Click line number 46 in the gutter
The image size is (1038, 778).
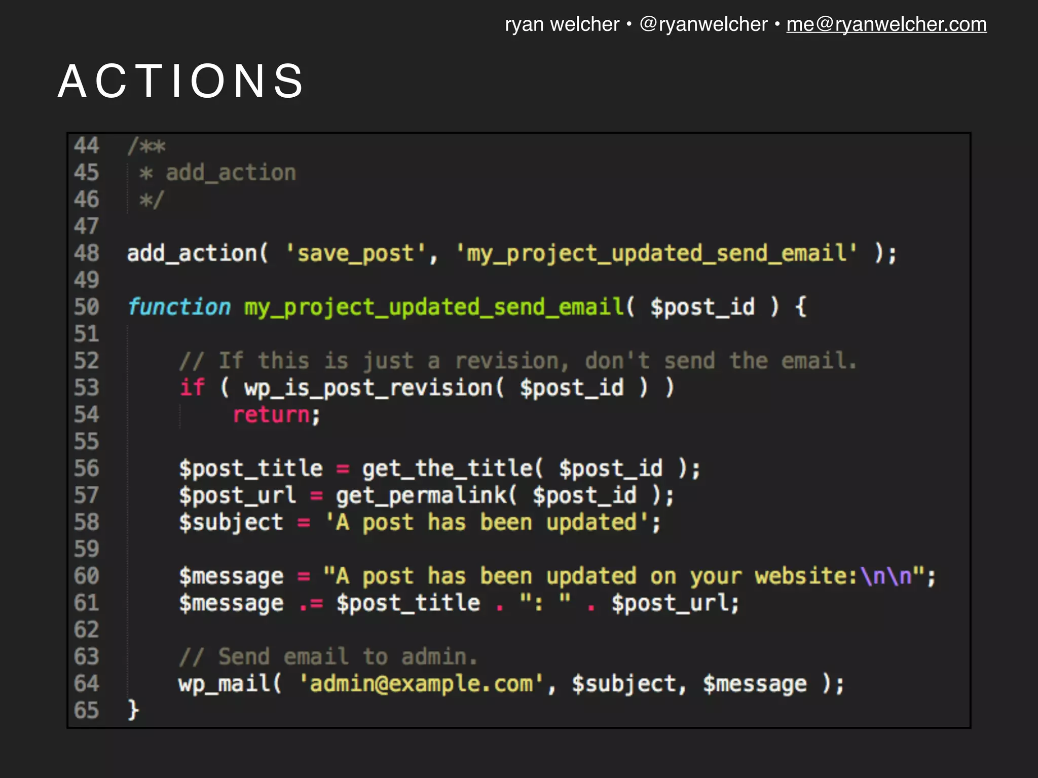pyautogui.click(x=86, y=200)
